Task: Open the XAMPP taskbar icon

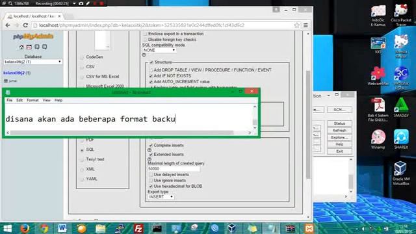Action: (309, 228)
